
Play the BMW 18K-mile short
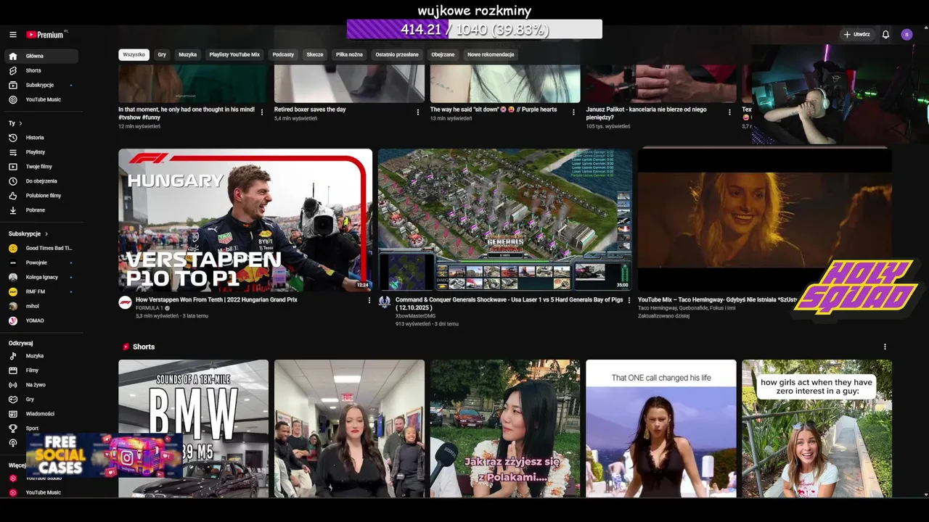(x=194, y=428)
